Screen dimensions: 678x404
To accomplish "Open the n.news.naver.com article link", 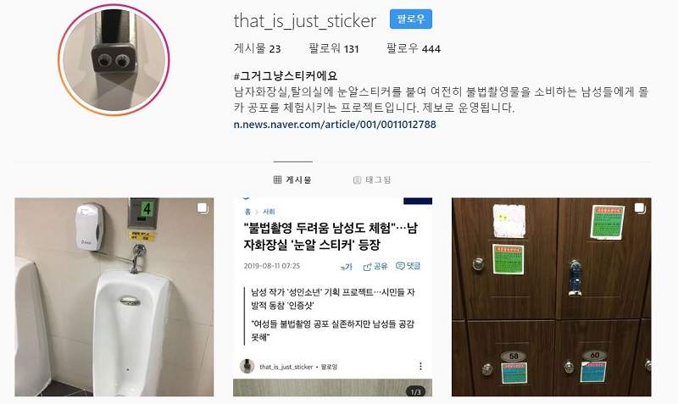I will (x=335, y=125).
